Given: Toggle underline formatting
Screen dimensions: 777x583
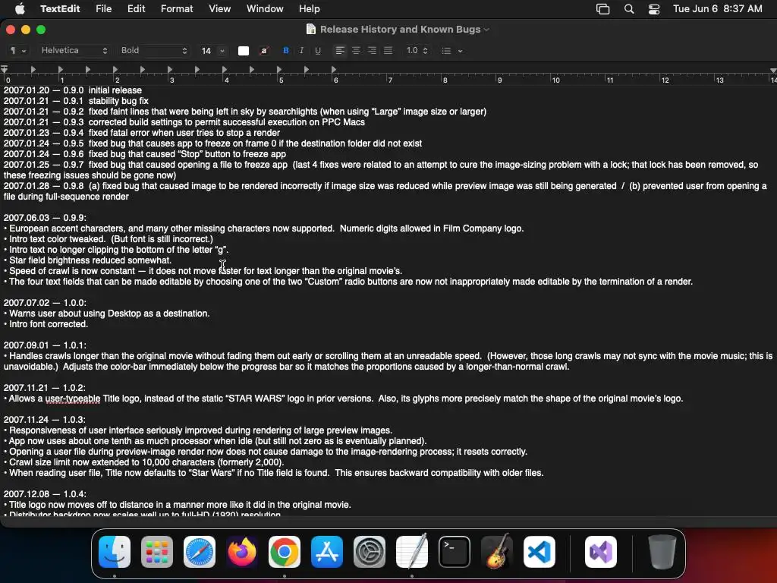Looking at the screenshot, I should pos(318,51).
